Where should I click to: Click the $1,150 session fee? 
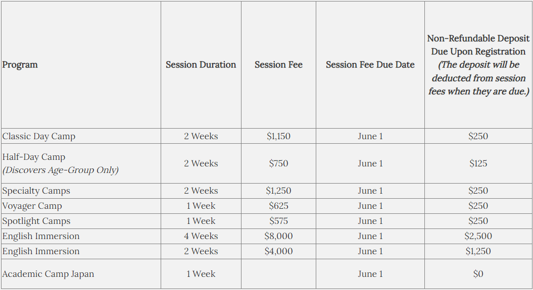pyautogui.click(x=278, y=136)
